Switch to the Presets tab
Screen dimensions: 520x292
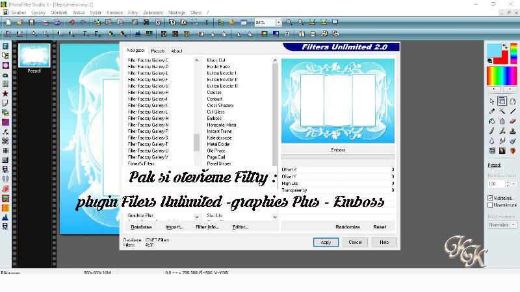(157, 51)
